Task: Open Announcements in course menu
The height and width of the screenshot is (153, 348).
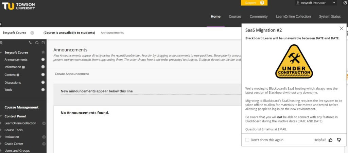Action: coord(16,60)
